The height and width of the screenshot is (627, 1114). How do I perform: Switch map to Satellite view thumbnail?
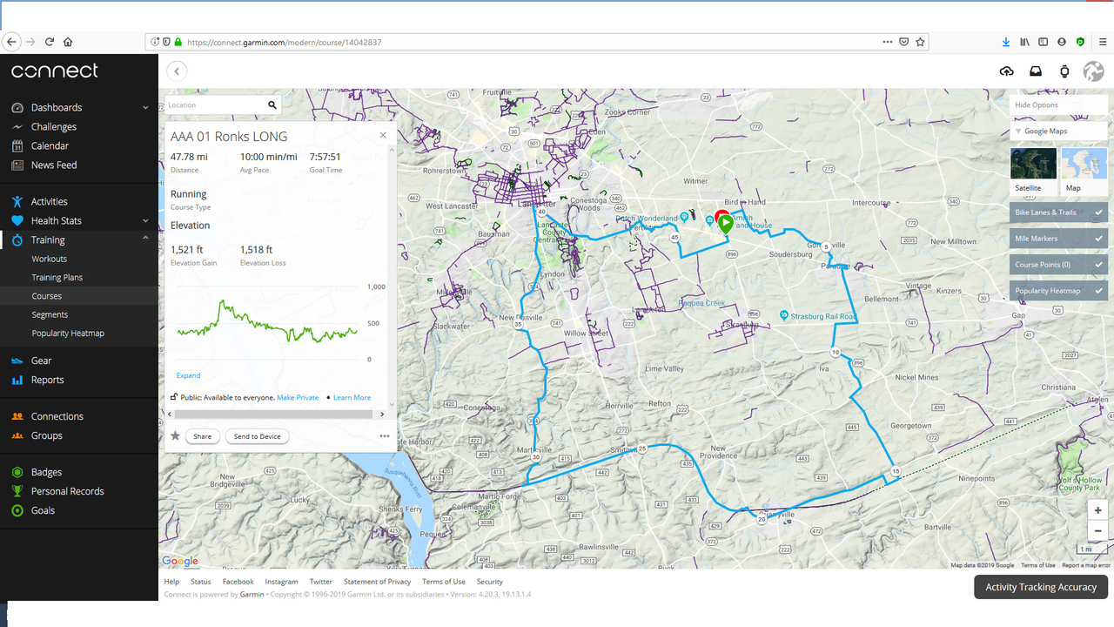point(1033,171)
